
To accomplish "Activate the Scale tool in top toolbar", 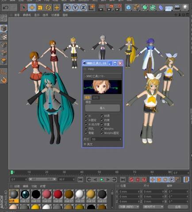I will (40, 8).
